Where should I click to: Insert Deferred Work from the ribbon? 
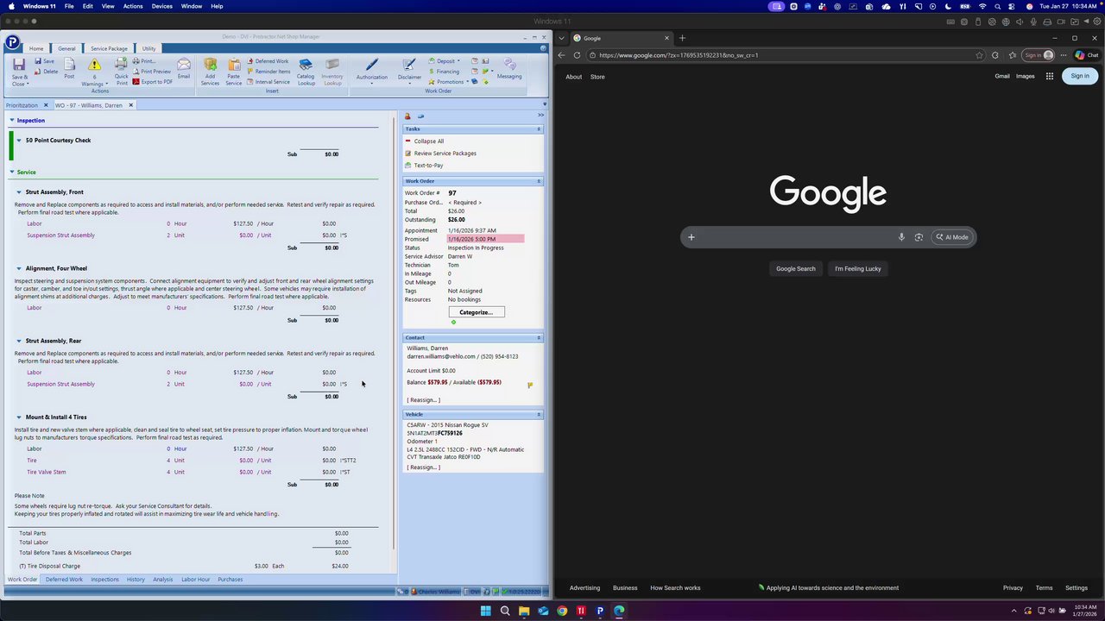[x=268, y=61]
